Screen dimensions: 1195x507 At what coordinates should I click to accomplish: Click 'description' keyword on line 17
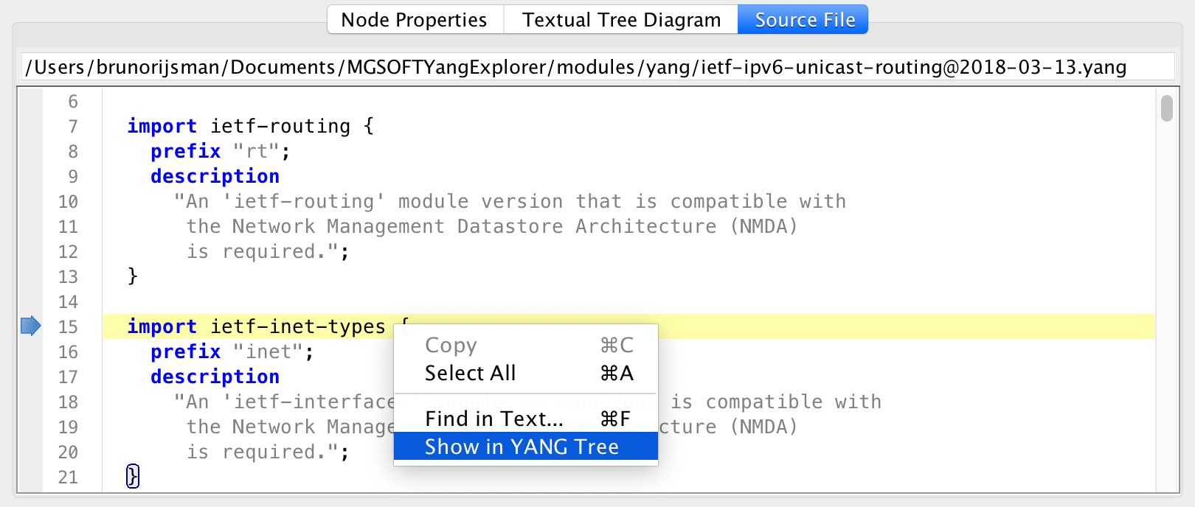click(215, 377)
